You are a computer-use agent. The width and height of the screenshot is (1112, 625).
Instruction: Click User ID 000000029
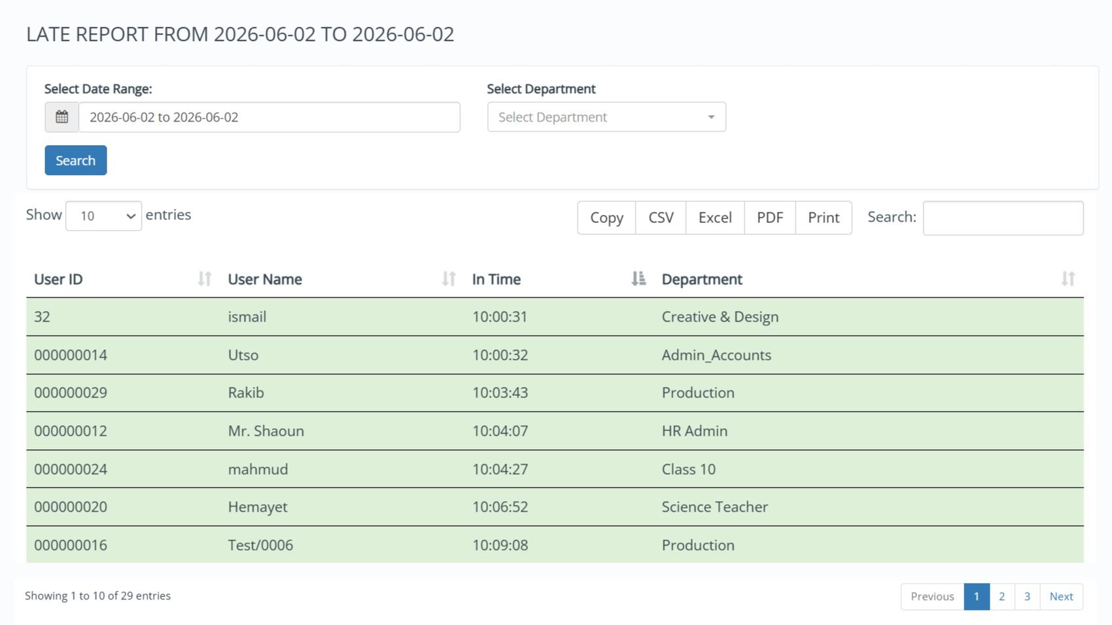click(71, 393)
